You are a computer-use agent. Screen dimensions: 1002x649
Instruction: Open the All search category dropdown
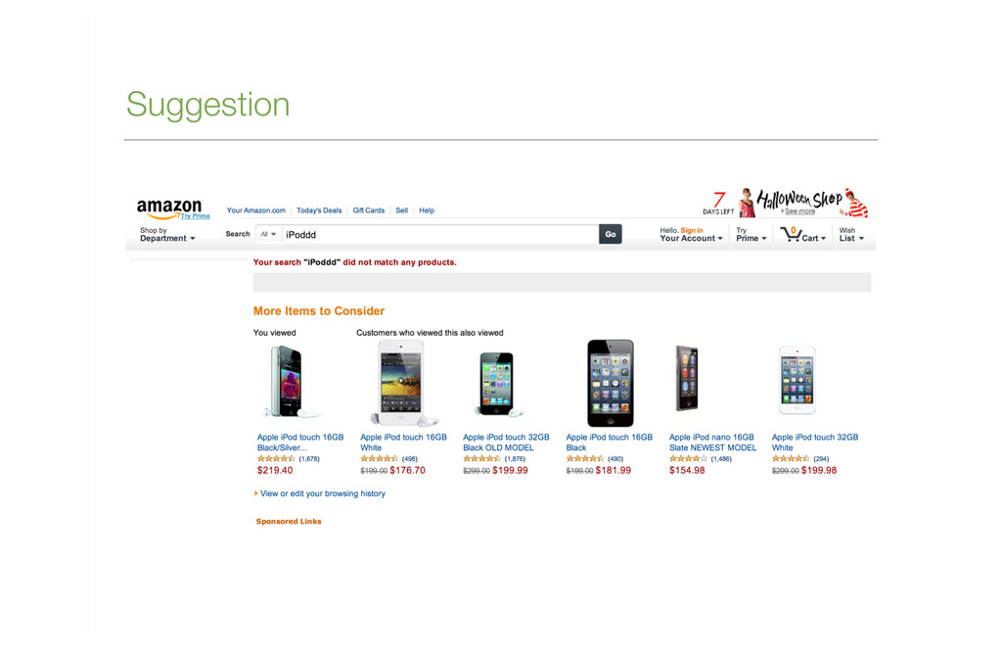coord(268,235)
